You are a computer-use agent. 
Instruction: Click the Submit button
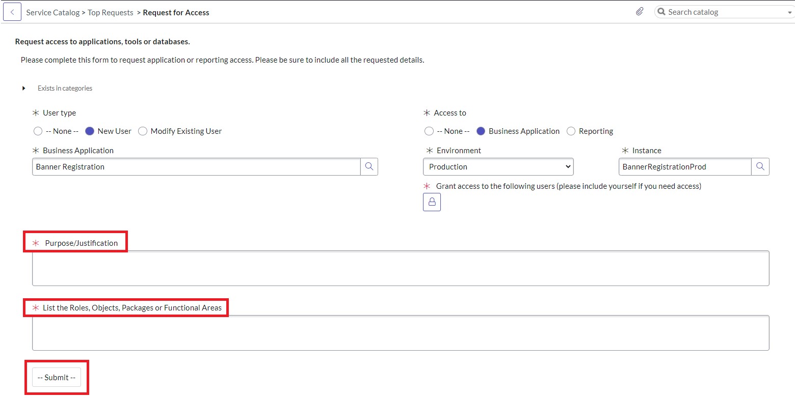point(56,377)
